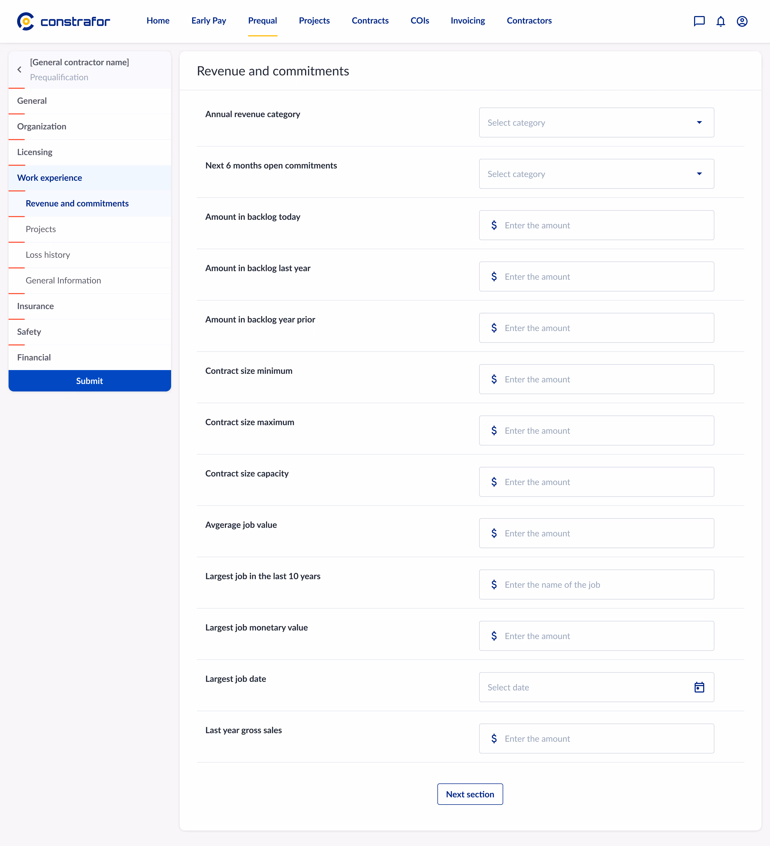Open the Contracts tab
Screen dimensions: 770x846
370,21
